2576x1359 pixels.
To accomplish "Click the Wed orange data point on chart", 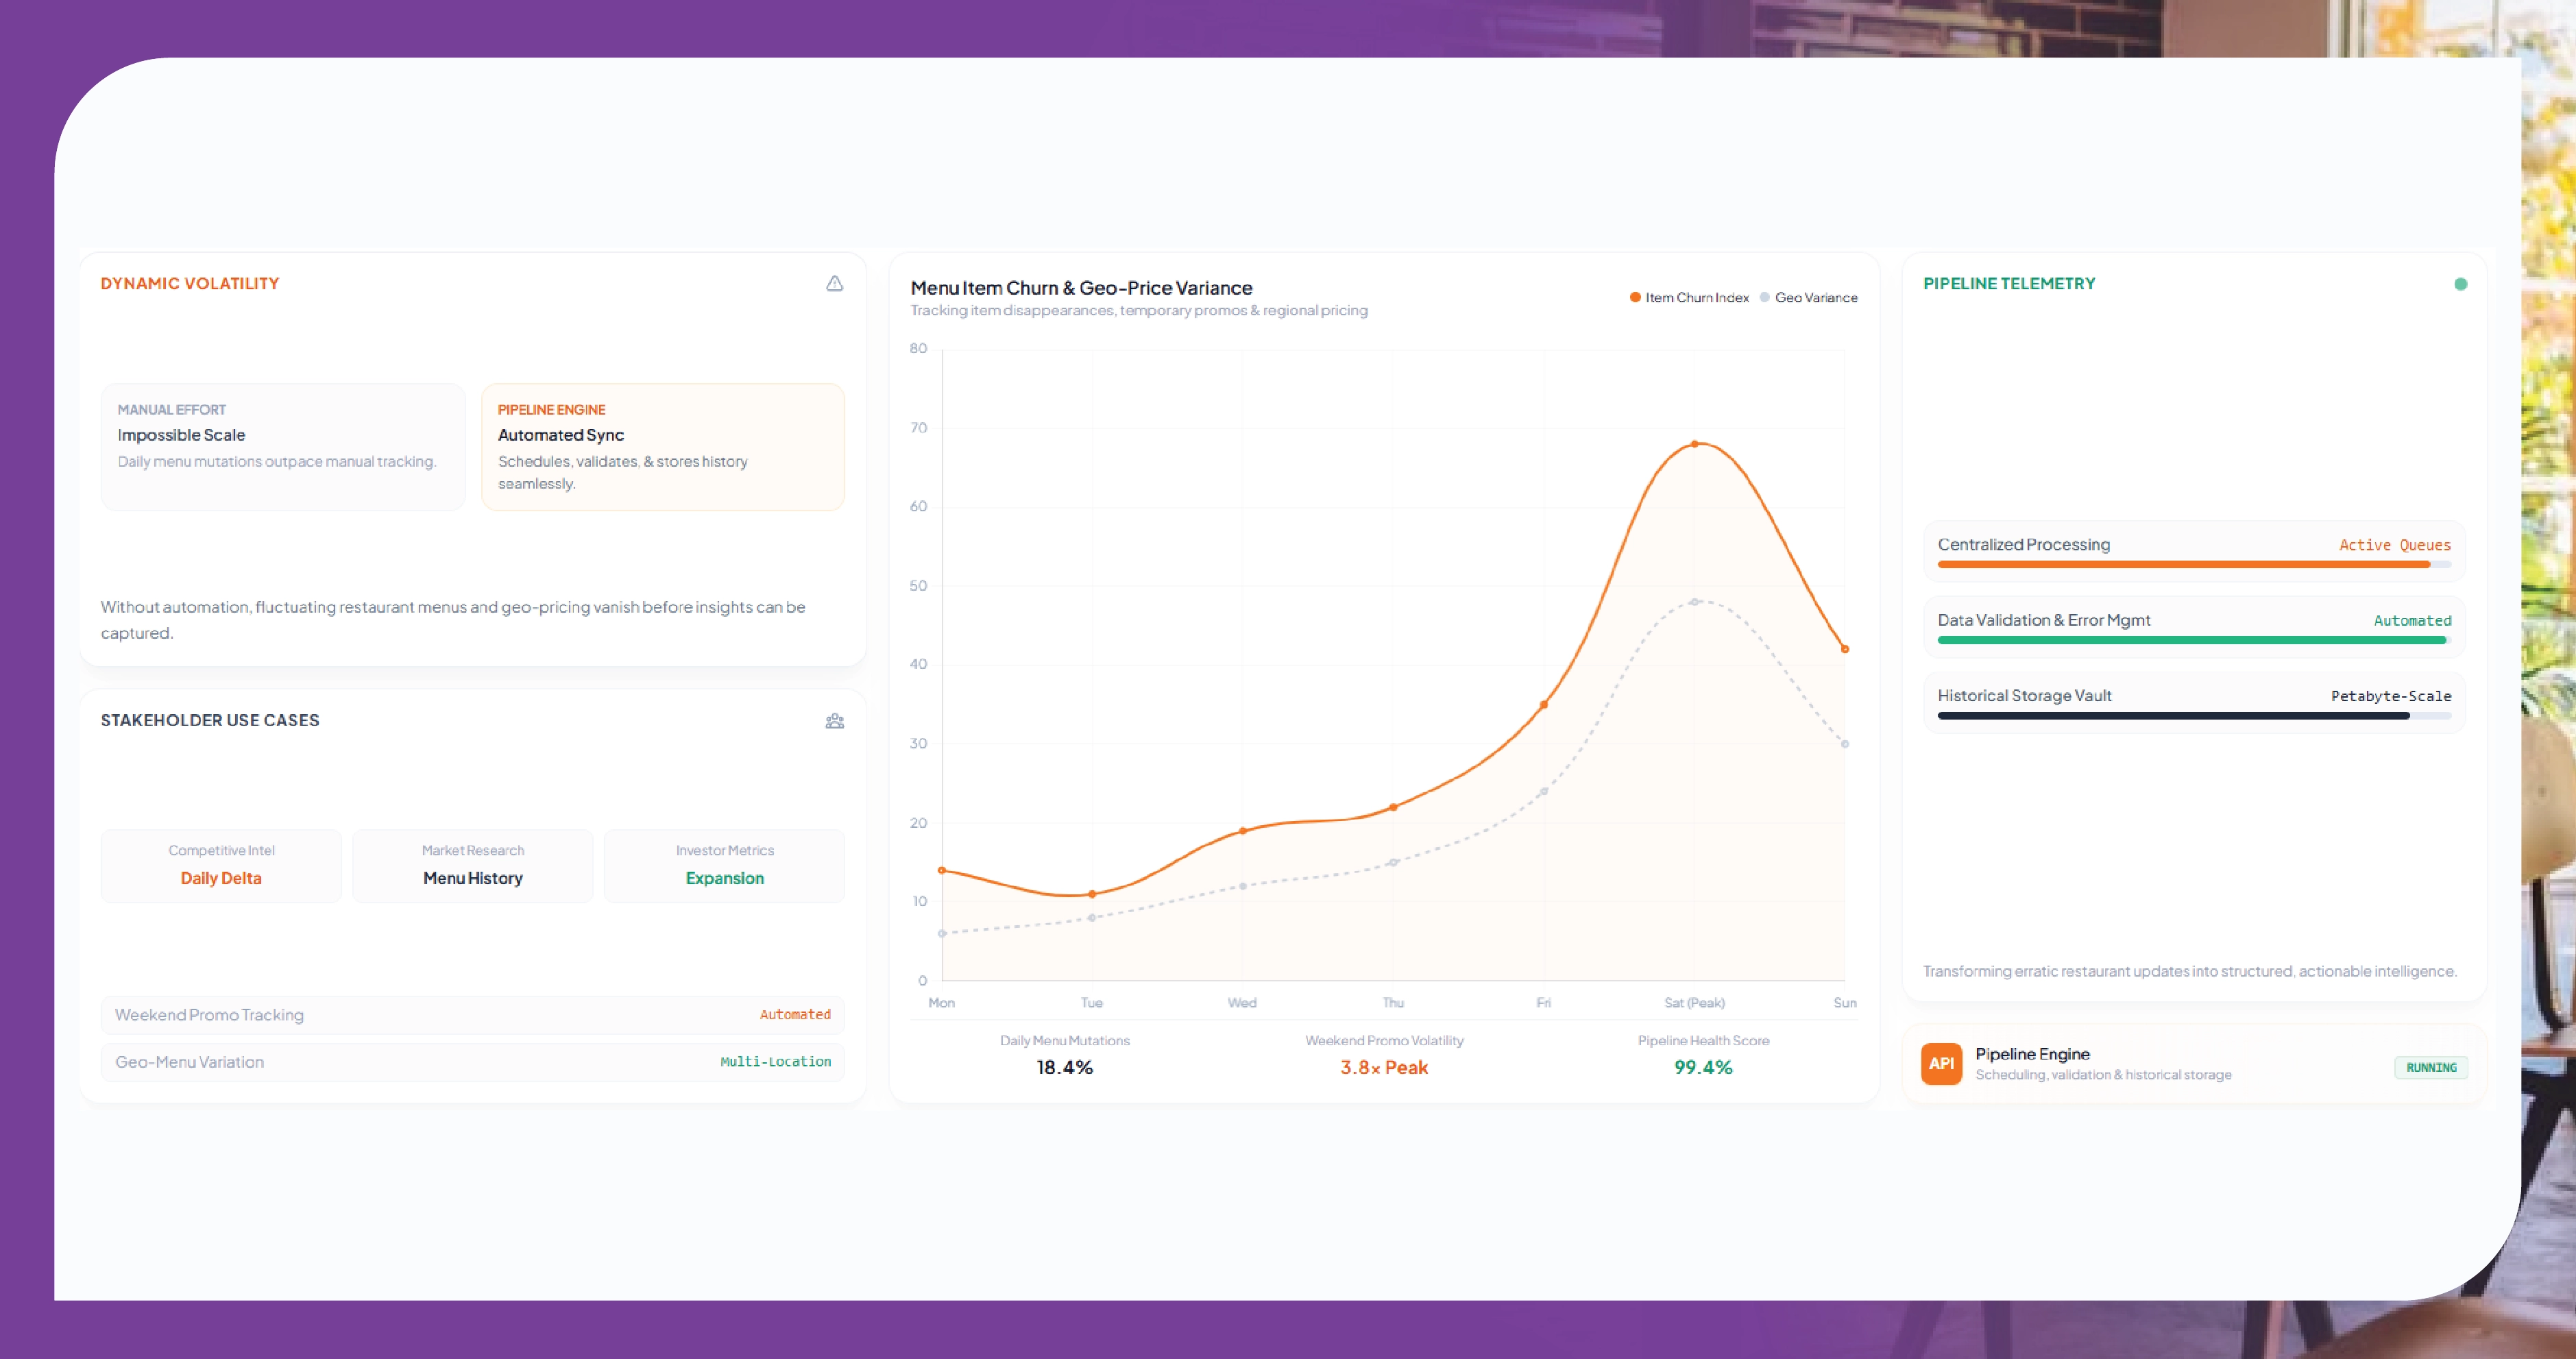I will click(1243, 831).
